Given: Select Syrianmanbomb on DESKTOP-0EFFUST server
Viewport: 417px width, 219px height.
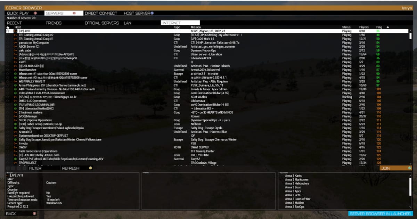Looking at the screenshot, I should coord(207,136).
